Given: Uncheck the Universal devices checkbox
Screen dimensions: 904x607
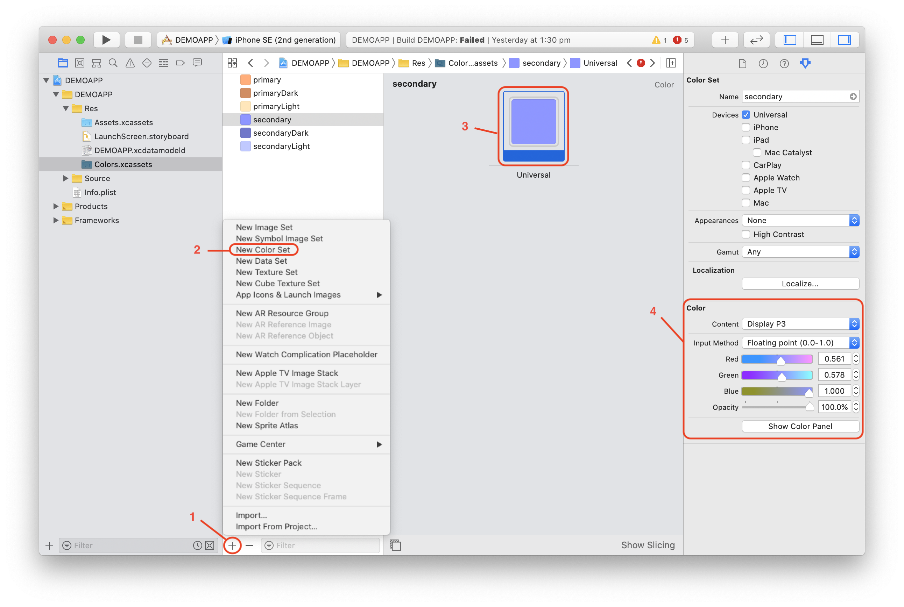Looking at the screenshot, I should pyautogui.click(x=746, y=115).
